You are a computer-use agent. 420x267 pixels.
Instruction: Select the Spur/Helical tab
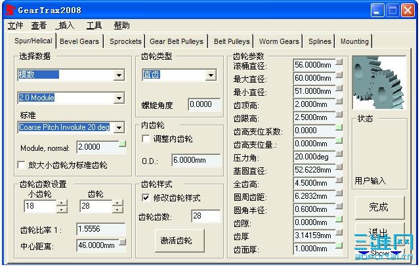point(33,41)
